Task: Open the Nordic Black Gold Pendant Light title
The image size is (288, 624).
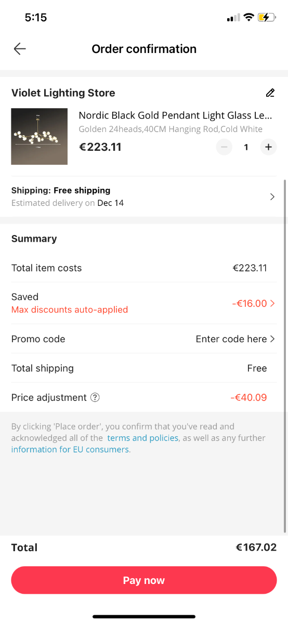Action: (175, 115)
